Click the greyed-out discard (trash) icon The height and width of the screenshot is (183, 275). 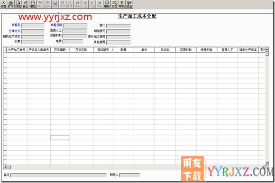pos(63,4)
